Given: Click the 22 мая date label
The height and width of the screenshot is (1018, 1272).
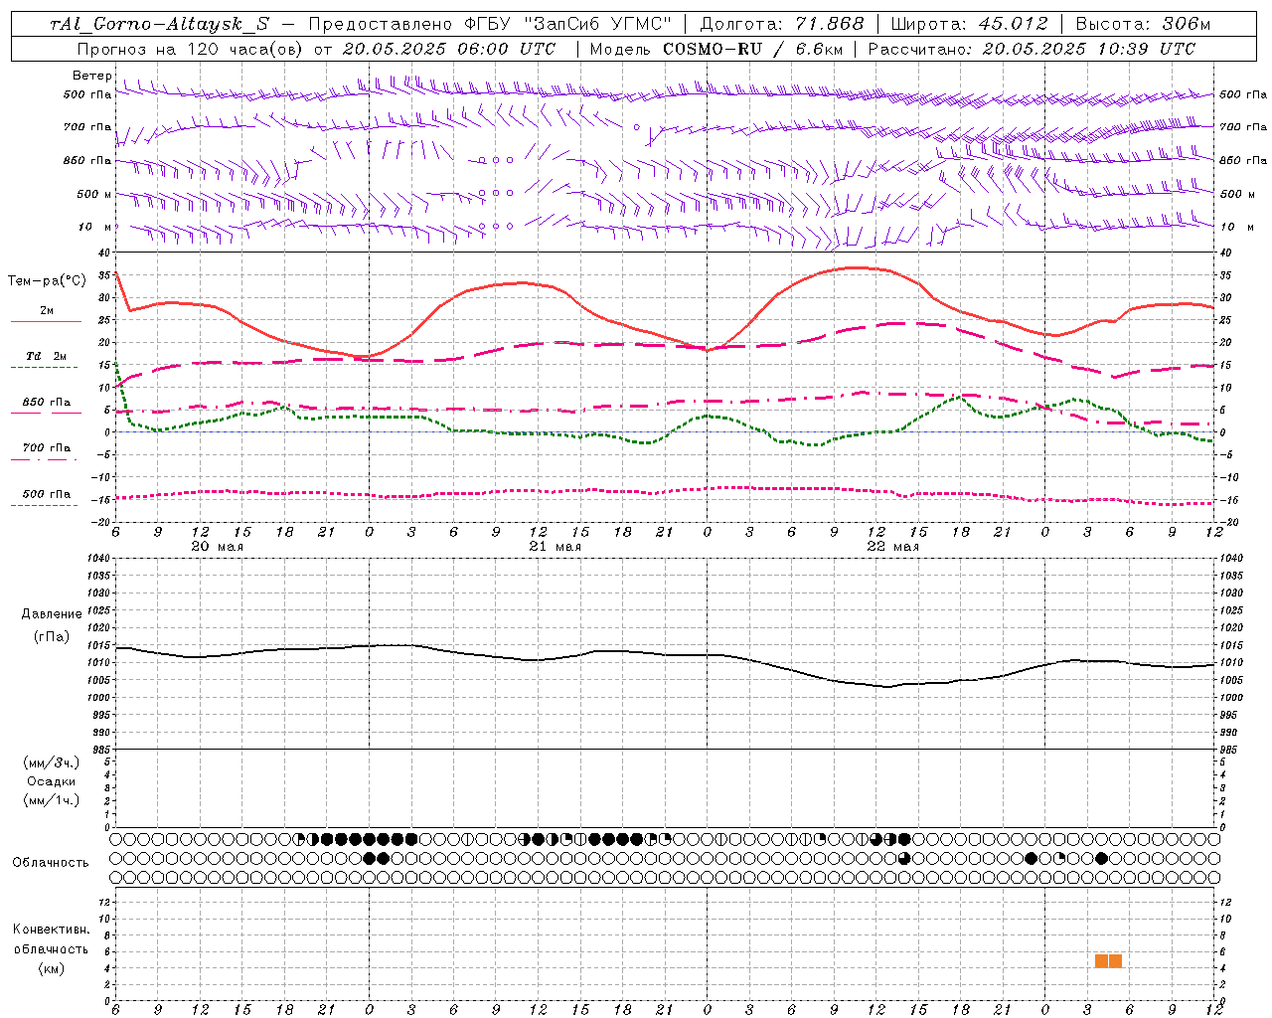Looking at the screenshot, I should pyautogui.click(x=892, y=547).
